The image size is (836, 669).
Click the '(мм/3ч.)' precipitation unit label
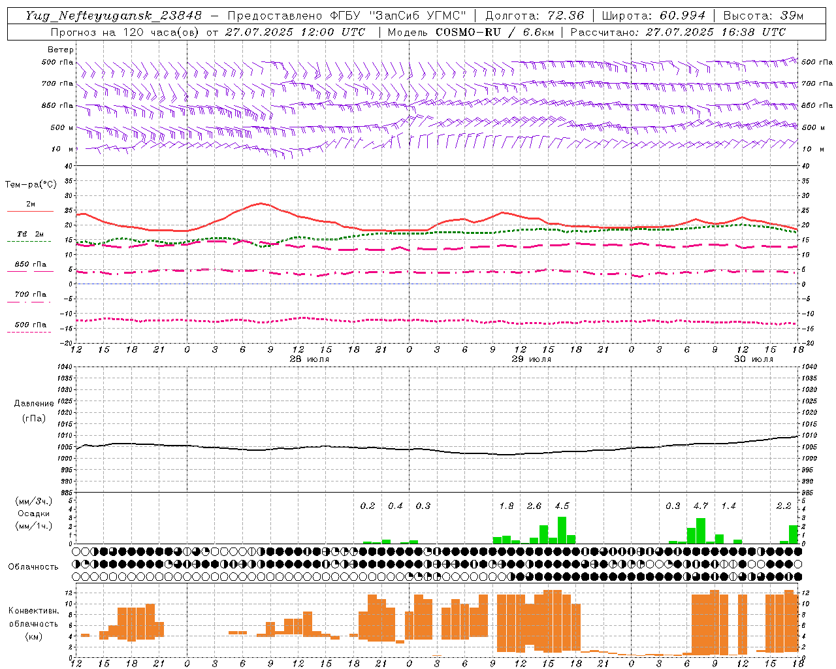tap(34, 501)
